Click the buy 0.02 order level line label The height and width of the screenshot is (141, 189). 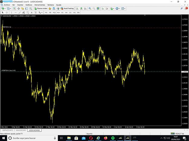(x=8, y=70)
